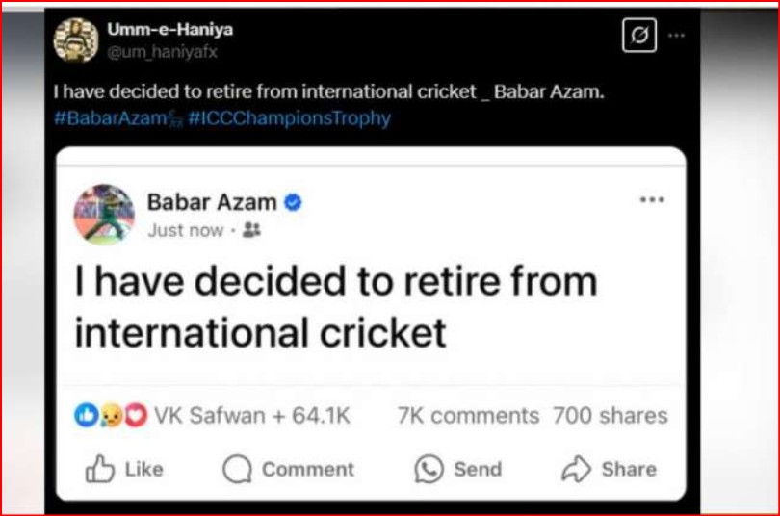Click the friends audience icon
This screenshot has height=516, width=780.
(x=251, y=231)
